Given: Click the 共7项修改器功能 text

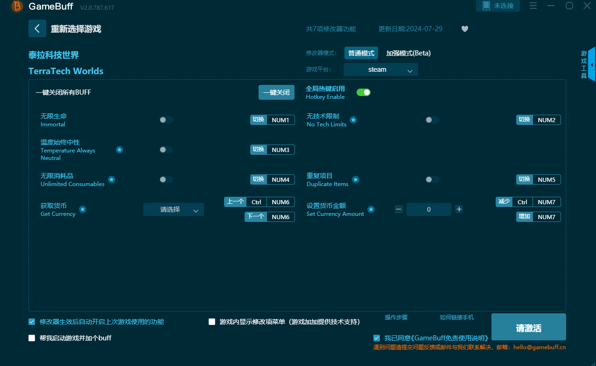Looking at the screenshot, I should pos(331,29).
